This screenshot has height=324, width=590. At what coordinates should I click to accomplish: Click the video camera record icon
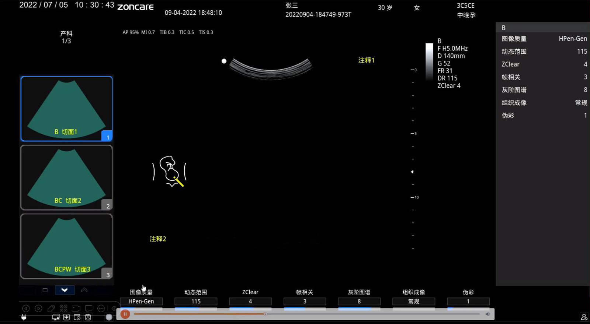click(x=76, y=309)
